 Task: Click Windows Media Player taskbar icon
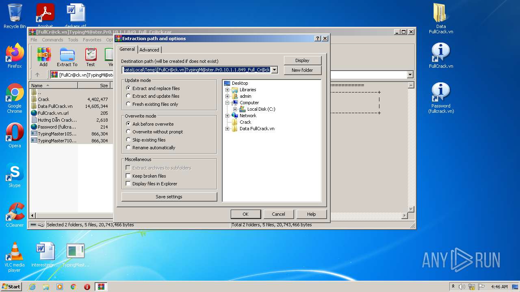[60, 287]
